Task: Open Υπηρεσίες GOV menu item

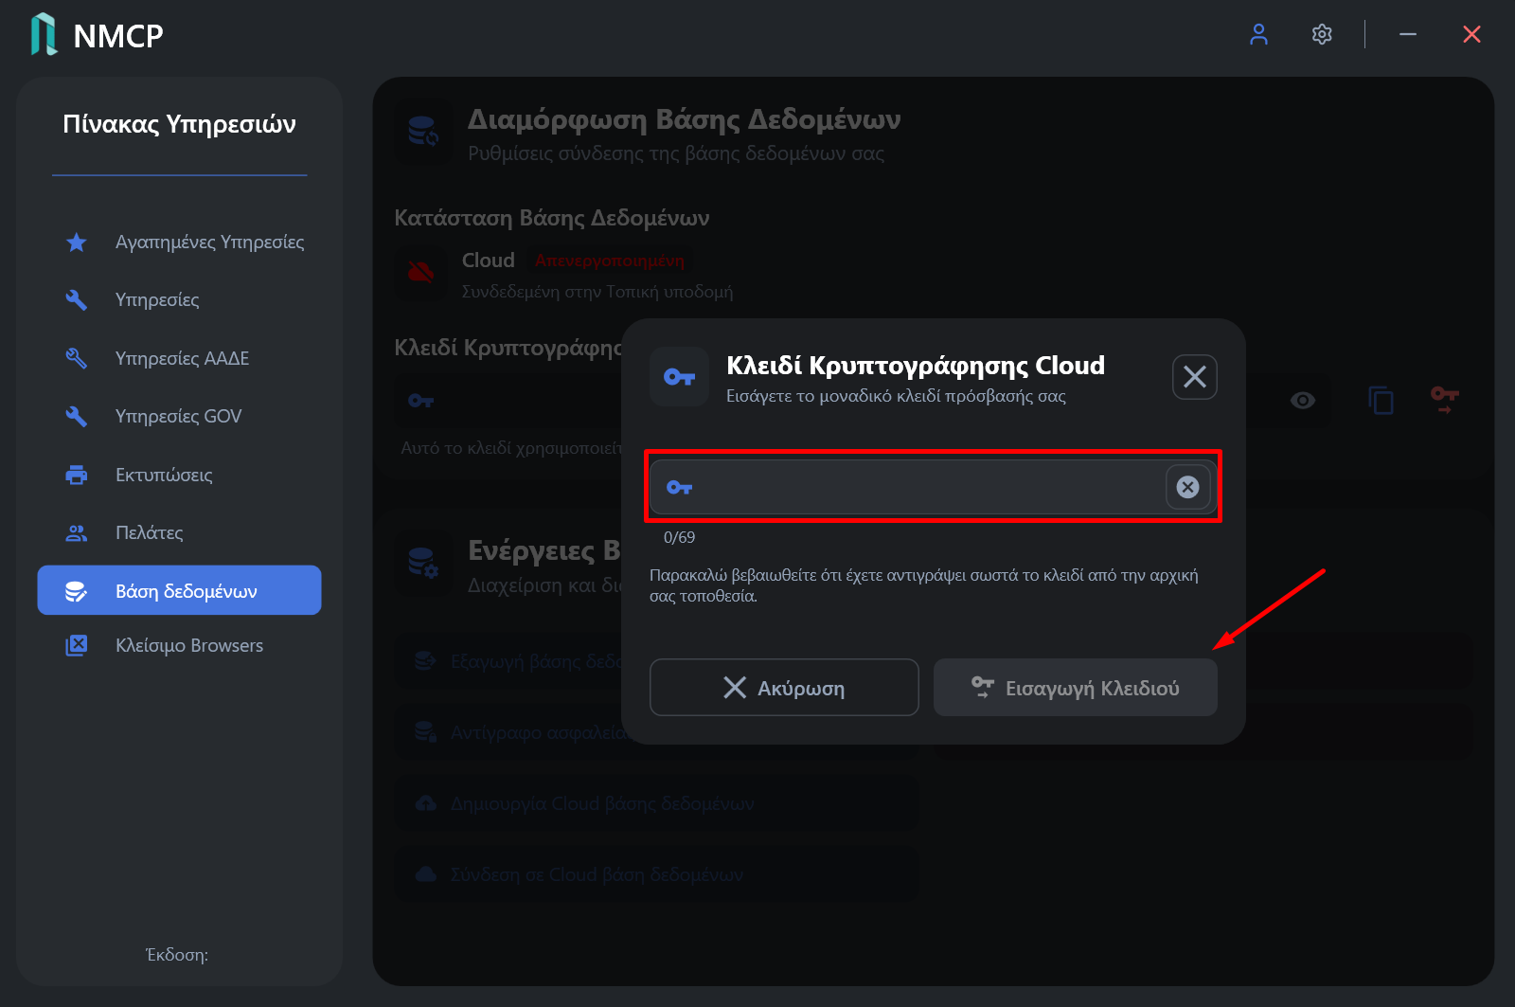Action: click(179, 417)
